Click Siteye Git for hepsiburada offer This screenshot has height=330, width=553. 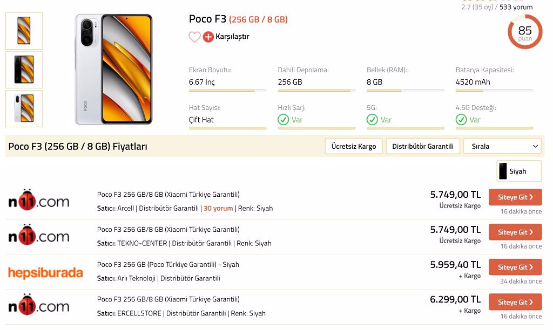515,267
